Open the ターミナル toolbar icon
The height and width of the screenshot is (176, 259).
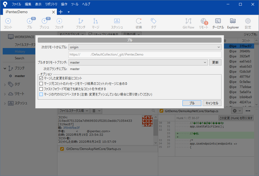[218, 23]
